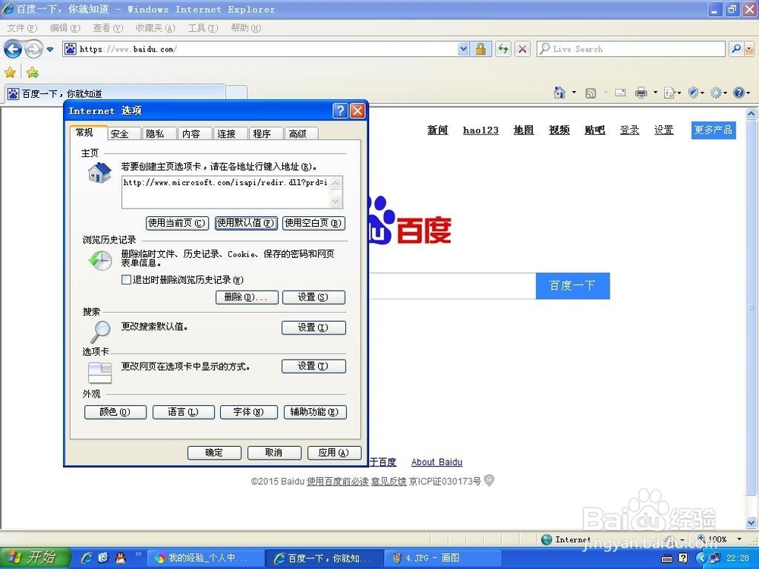The height and width of the screenshot is (569, 759).
Task: Click the security lock icon in address bar
Action: tap(480, 49)
